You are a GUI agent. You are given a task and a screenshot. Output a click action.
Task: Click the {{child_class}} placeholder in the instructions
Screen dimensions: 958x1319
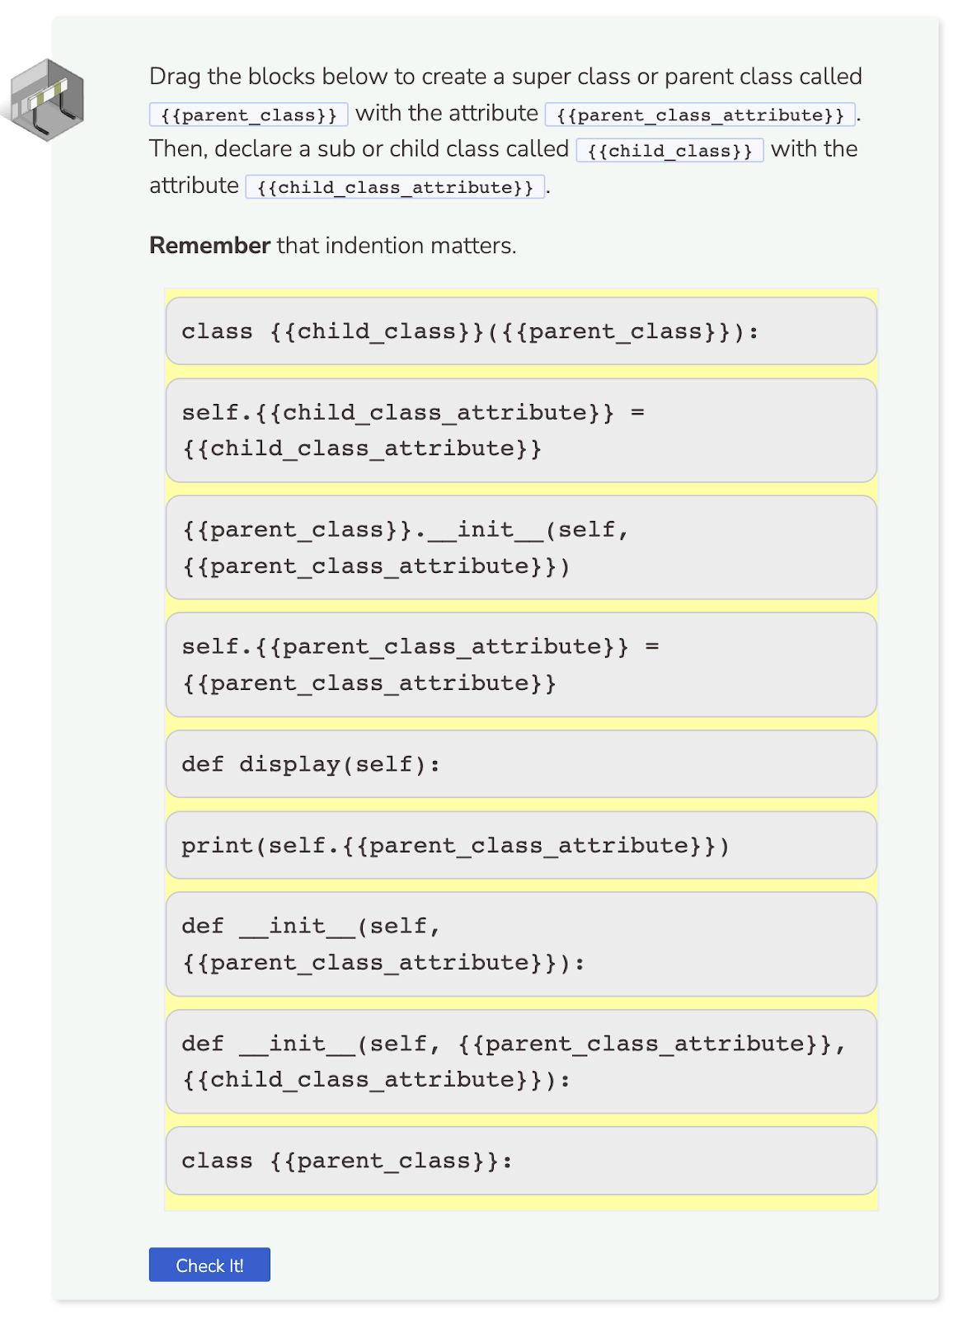(x=669, y=151)
